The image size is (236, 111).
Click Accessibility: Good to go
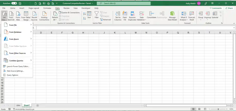pyautogui.click(x=24, y=109)
